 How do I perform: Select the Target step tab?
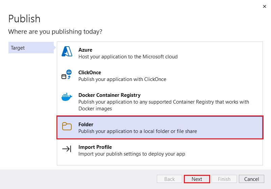31,48
